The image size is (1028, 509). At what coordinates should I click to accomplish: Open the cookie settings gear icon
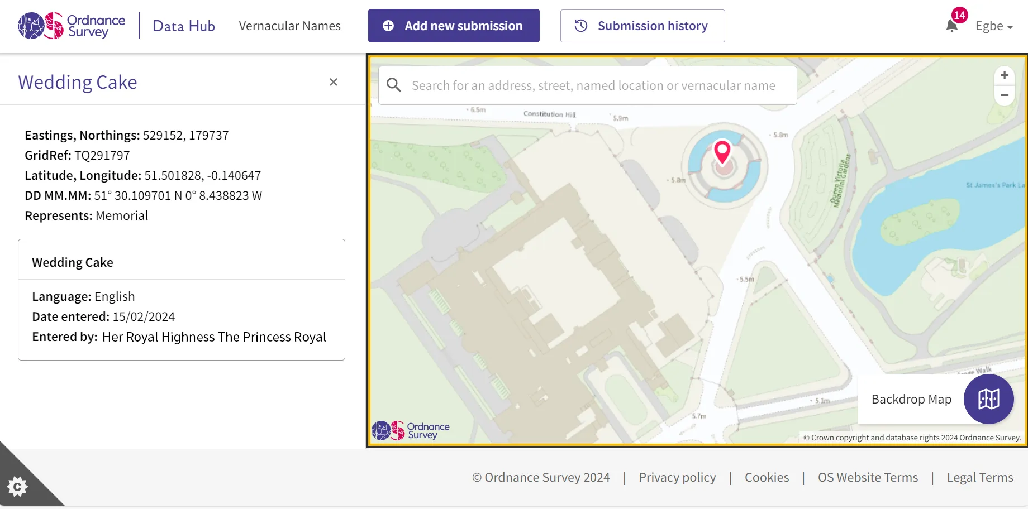[x=17, y=487]
